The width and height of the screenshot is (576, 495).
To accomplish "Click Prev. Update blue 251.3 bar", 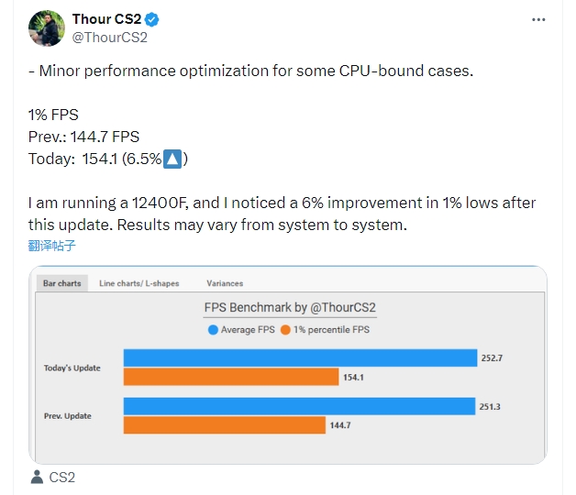I will [x=299, y=406].
